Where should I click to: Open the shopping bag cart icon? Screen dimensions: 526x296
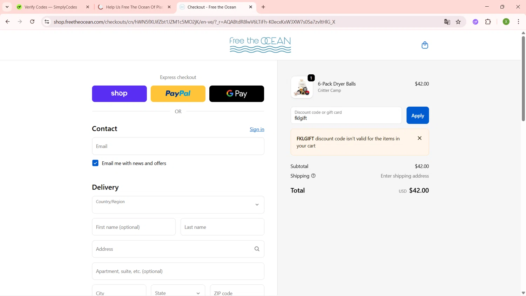[x=425, y=45]
